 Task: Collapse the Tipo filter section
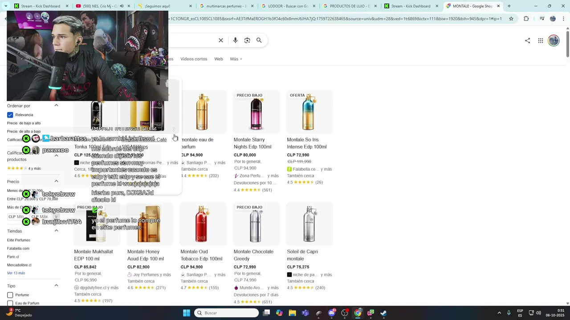coord(56,285)
